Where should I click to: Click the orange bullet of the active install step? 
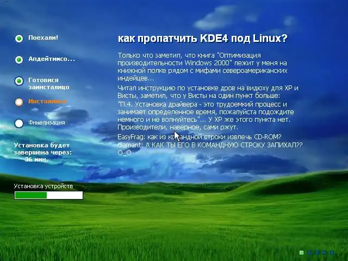tap(19, 102)
